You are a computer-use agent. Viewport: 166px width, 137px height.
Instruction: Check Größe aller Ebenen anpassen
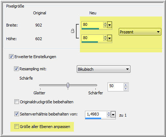click(16, 126)
